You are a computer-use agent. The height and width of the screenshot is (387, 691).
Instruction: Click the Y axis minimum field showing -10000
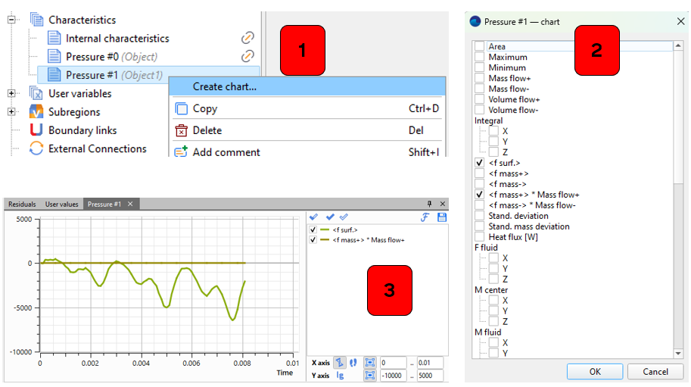[x=392, y=375]
